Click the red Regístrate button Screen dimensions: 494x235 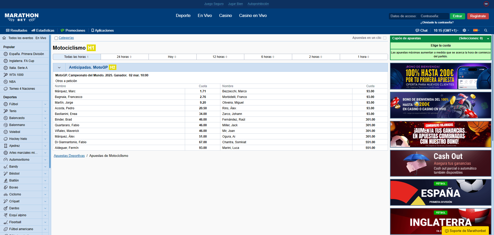478,16
